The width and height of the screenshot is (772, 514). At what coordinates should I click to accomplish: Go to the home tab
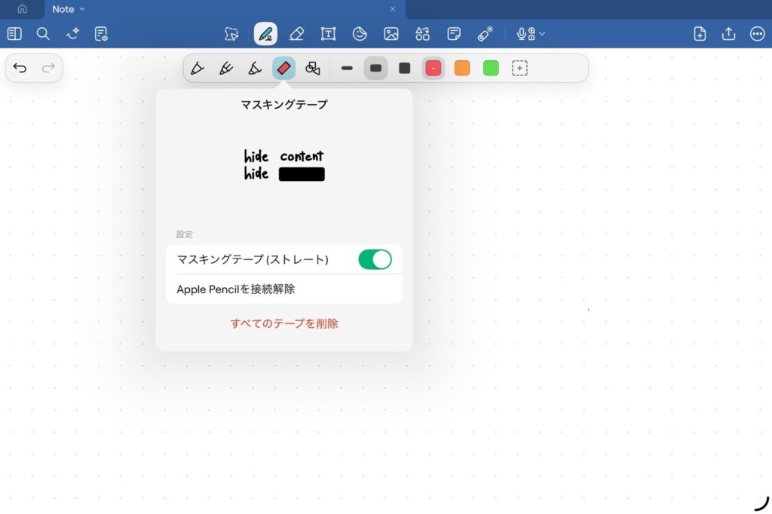pos(22,9)
